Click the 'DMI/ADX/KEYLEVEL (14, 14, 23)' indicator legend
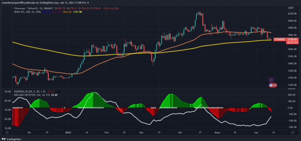This screenshot has height=141, width=301. pos(32,95)
